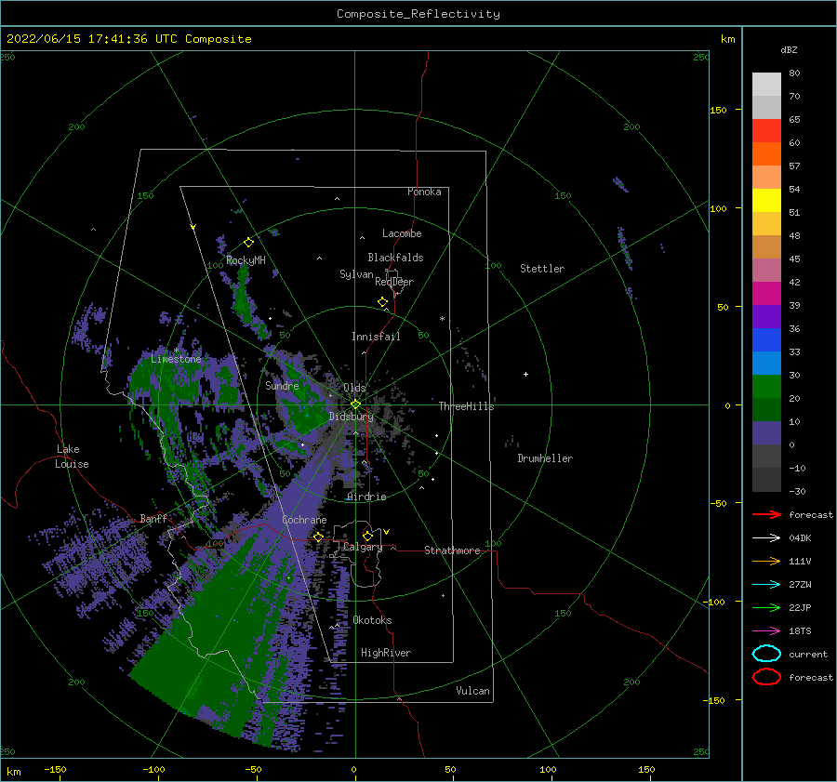The image size is (837, 782).
Task: Click the Innisfail town label
Action: click(376, 337)
